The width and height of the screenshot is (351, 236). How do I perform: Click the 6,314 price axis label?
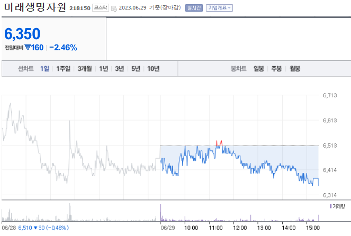[330, 195]
